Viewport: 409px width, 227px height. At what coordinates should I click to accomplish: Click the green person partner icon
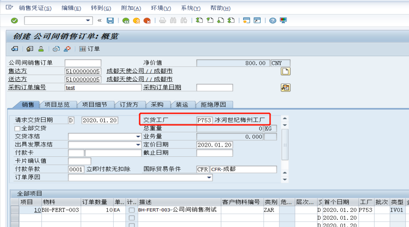41,49
